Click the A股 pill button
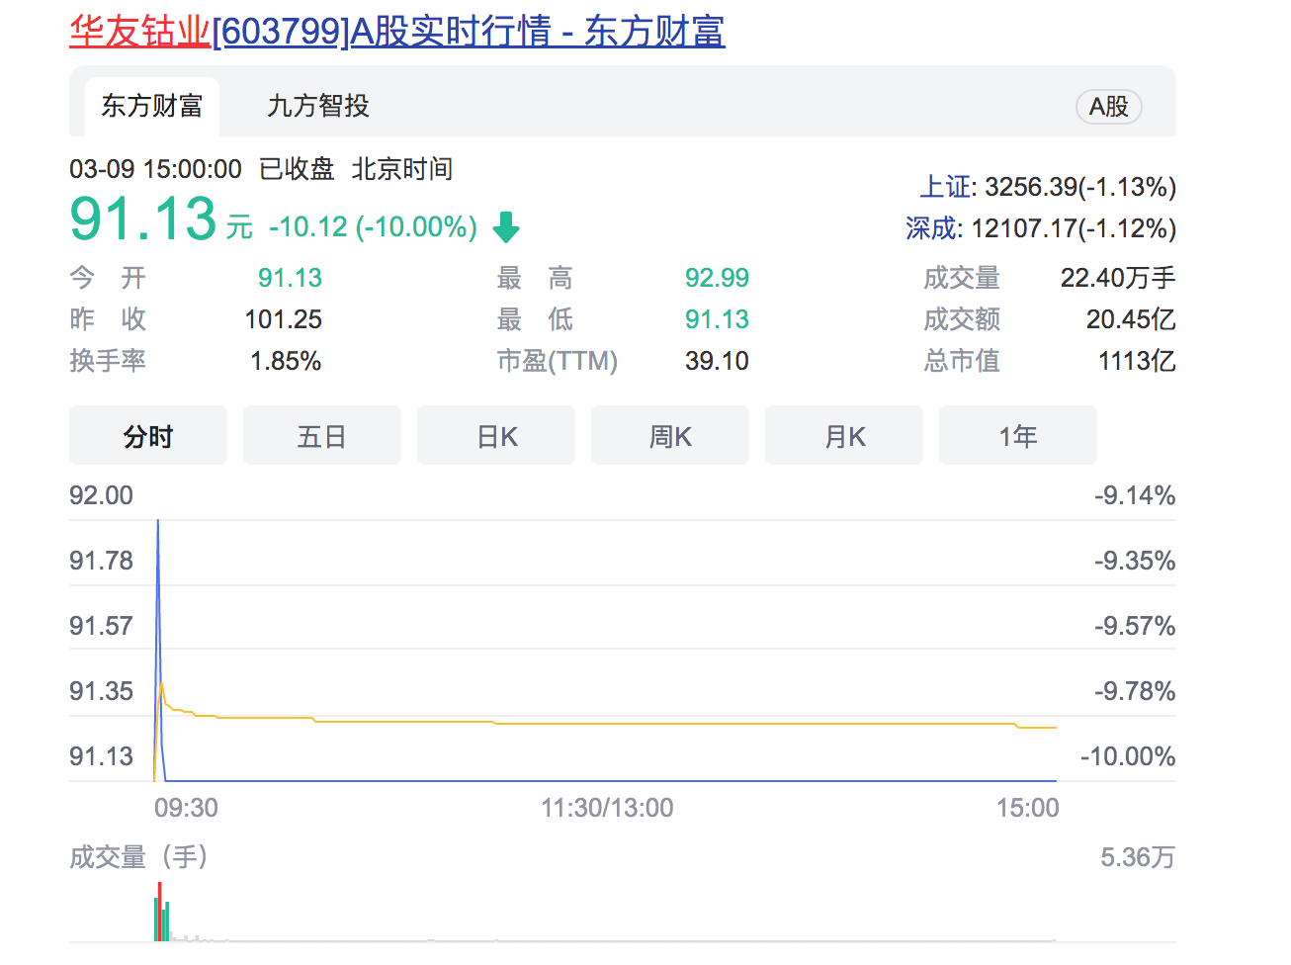 (x=1108, y=107)
